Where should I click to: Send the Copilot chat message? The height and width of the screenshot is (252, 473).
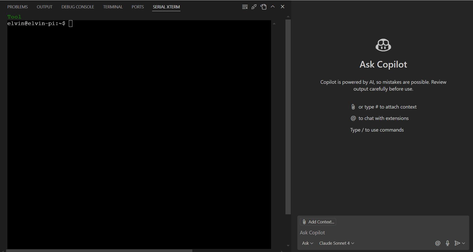(457, 243)
